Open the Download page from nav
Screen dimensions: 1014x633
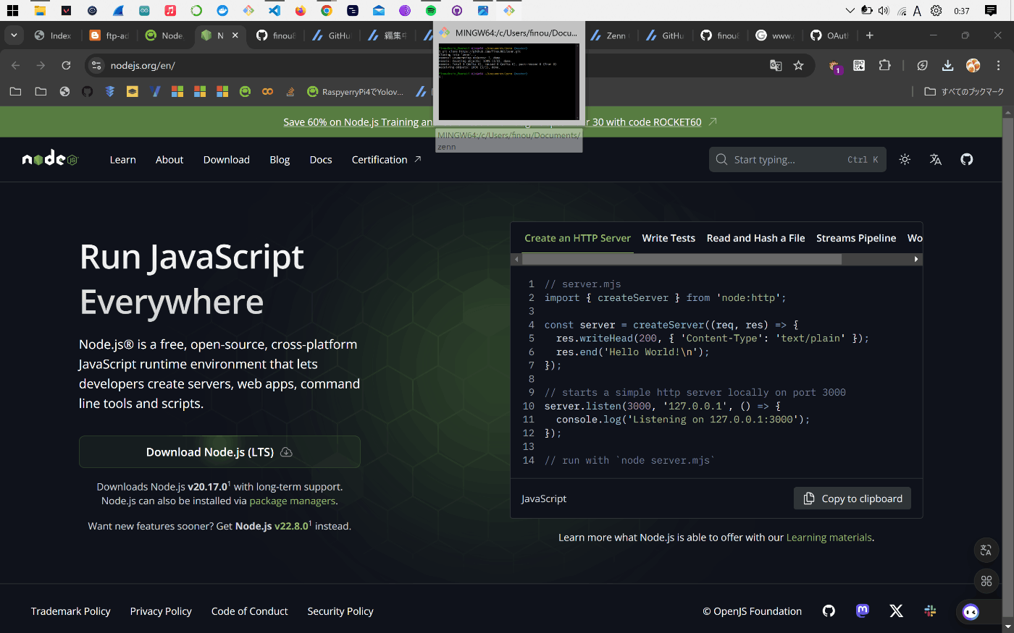(227, 160)
